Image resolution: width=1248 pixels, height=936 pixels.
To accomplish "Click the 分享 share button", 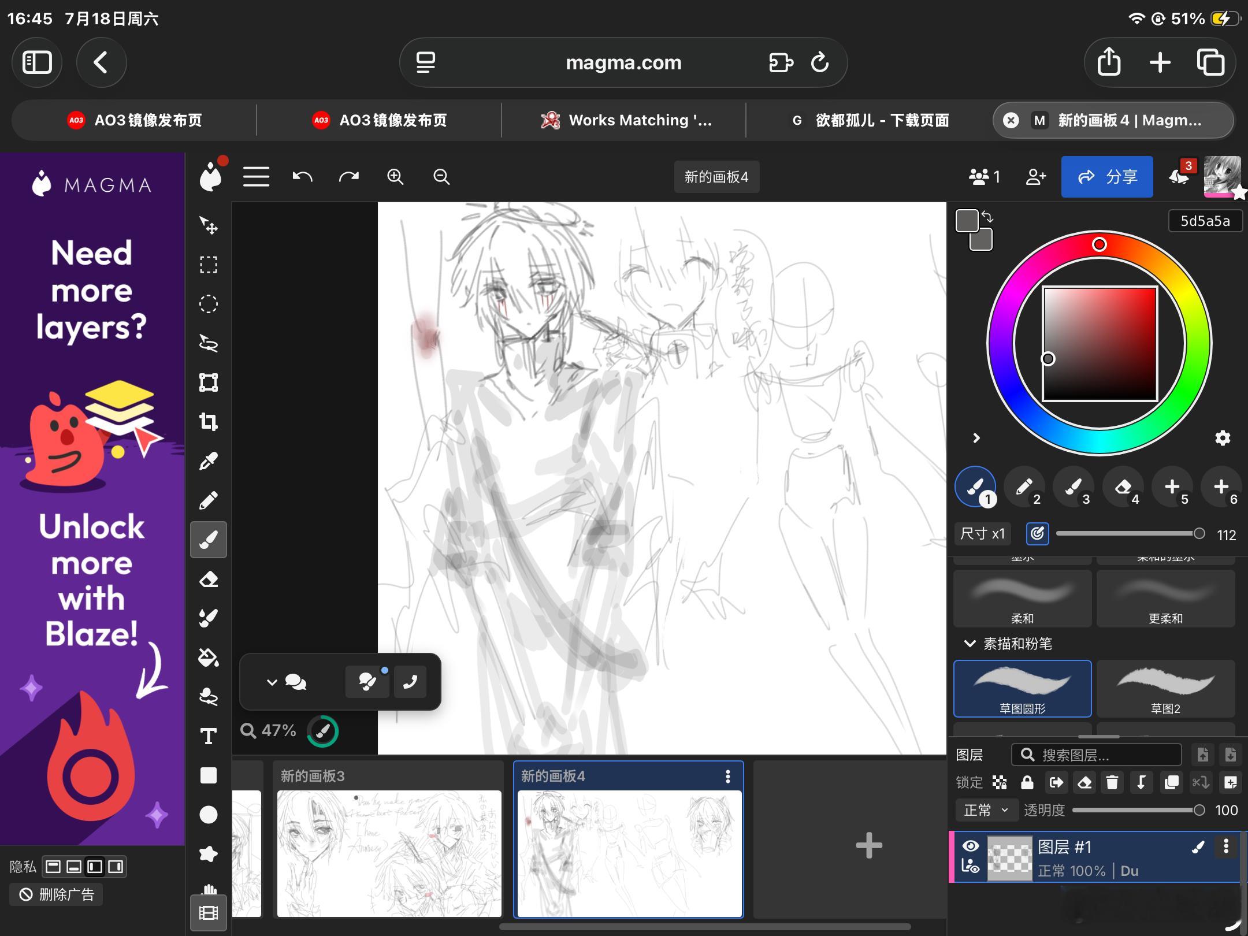I will point(1107,177).
